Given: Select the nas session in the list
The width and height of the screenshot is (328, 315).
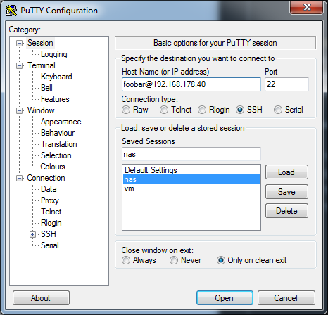Looking at the screenshot, I should click(x=191, y=179).
